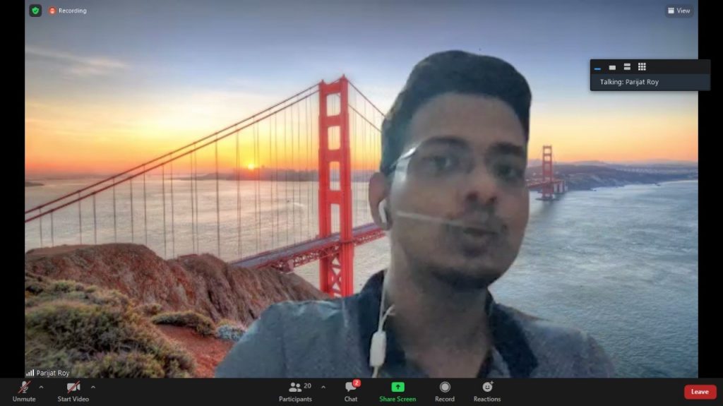This screenshot has width=723, height=406.
Task: Open audio options arrow next to Unmute
Action: (41, 388)
